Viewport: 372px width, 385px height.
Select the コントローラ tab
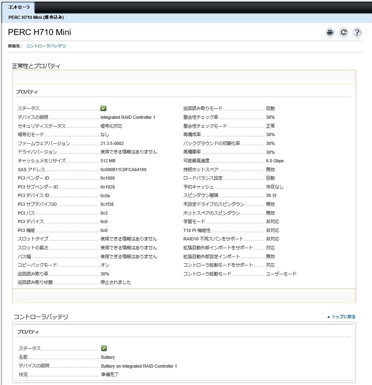click(19, 7)
